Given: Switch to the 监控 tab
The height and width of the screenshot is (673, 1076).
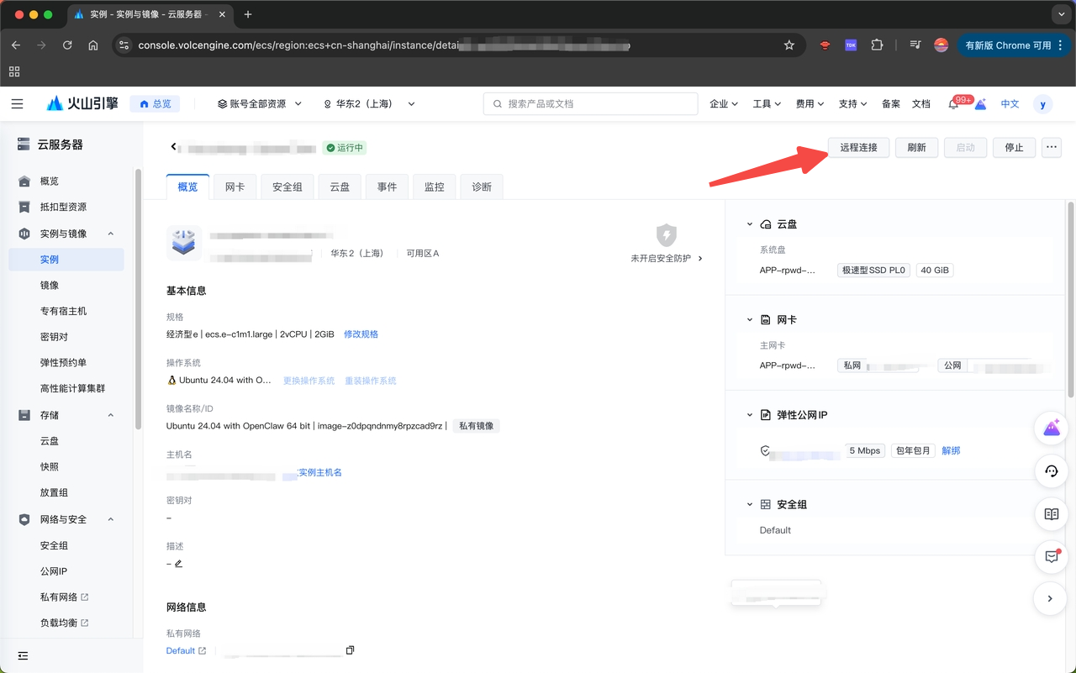Looking at the screenshot, I should coord(434,187).
